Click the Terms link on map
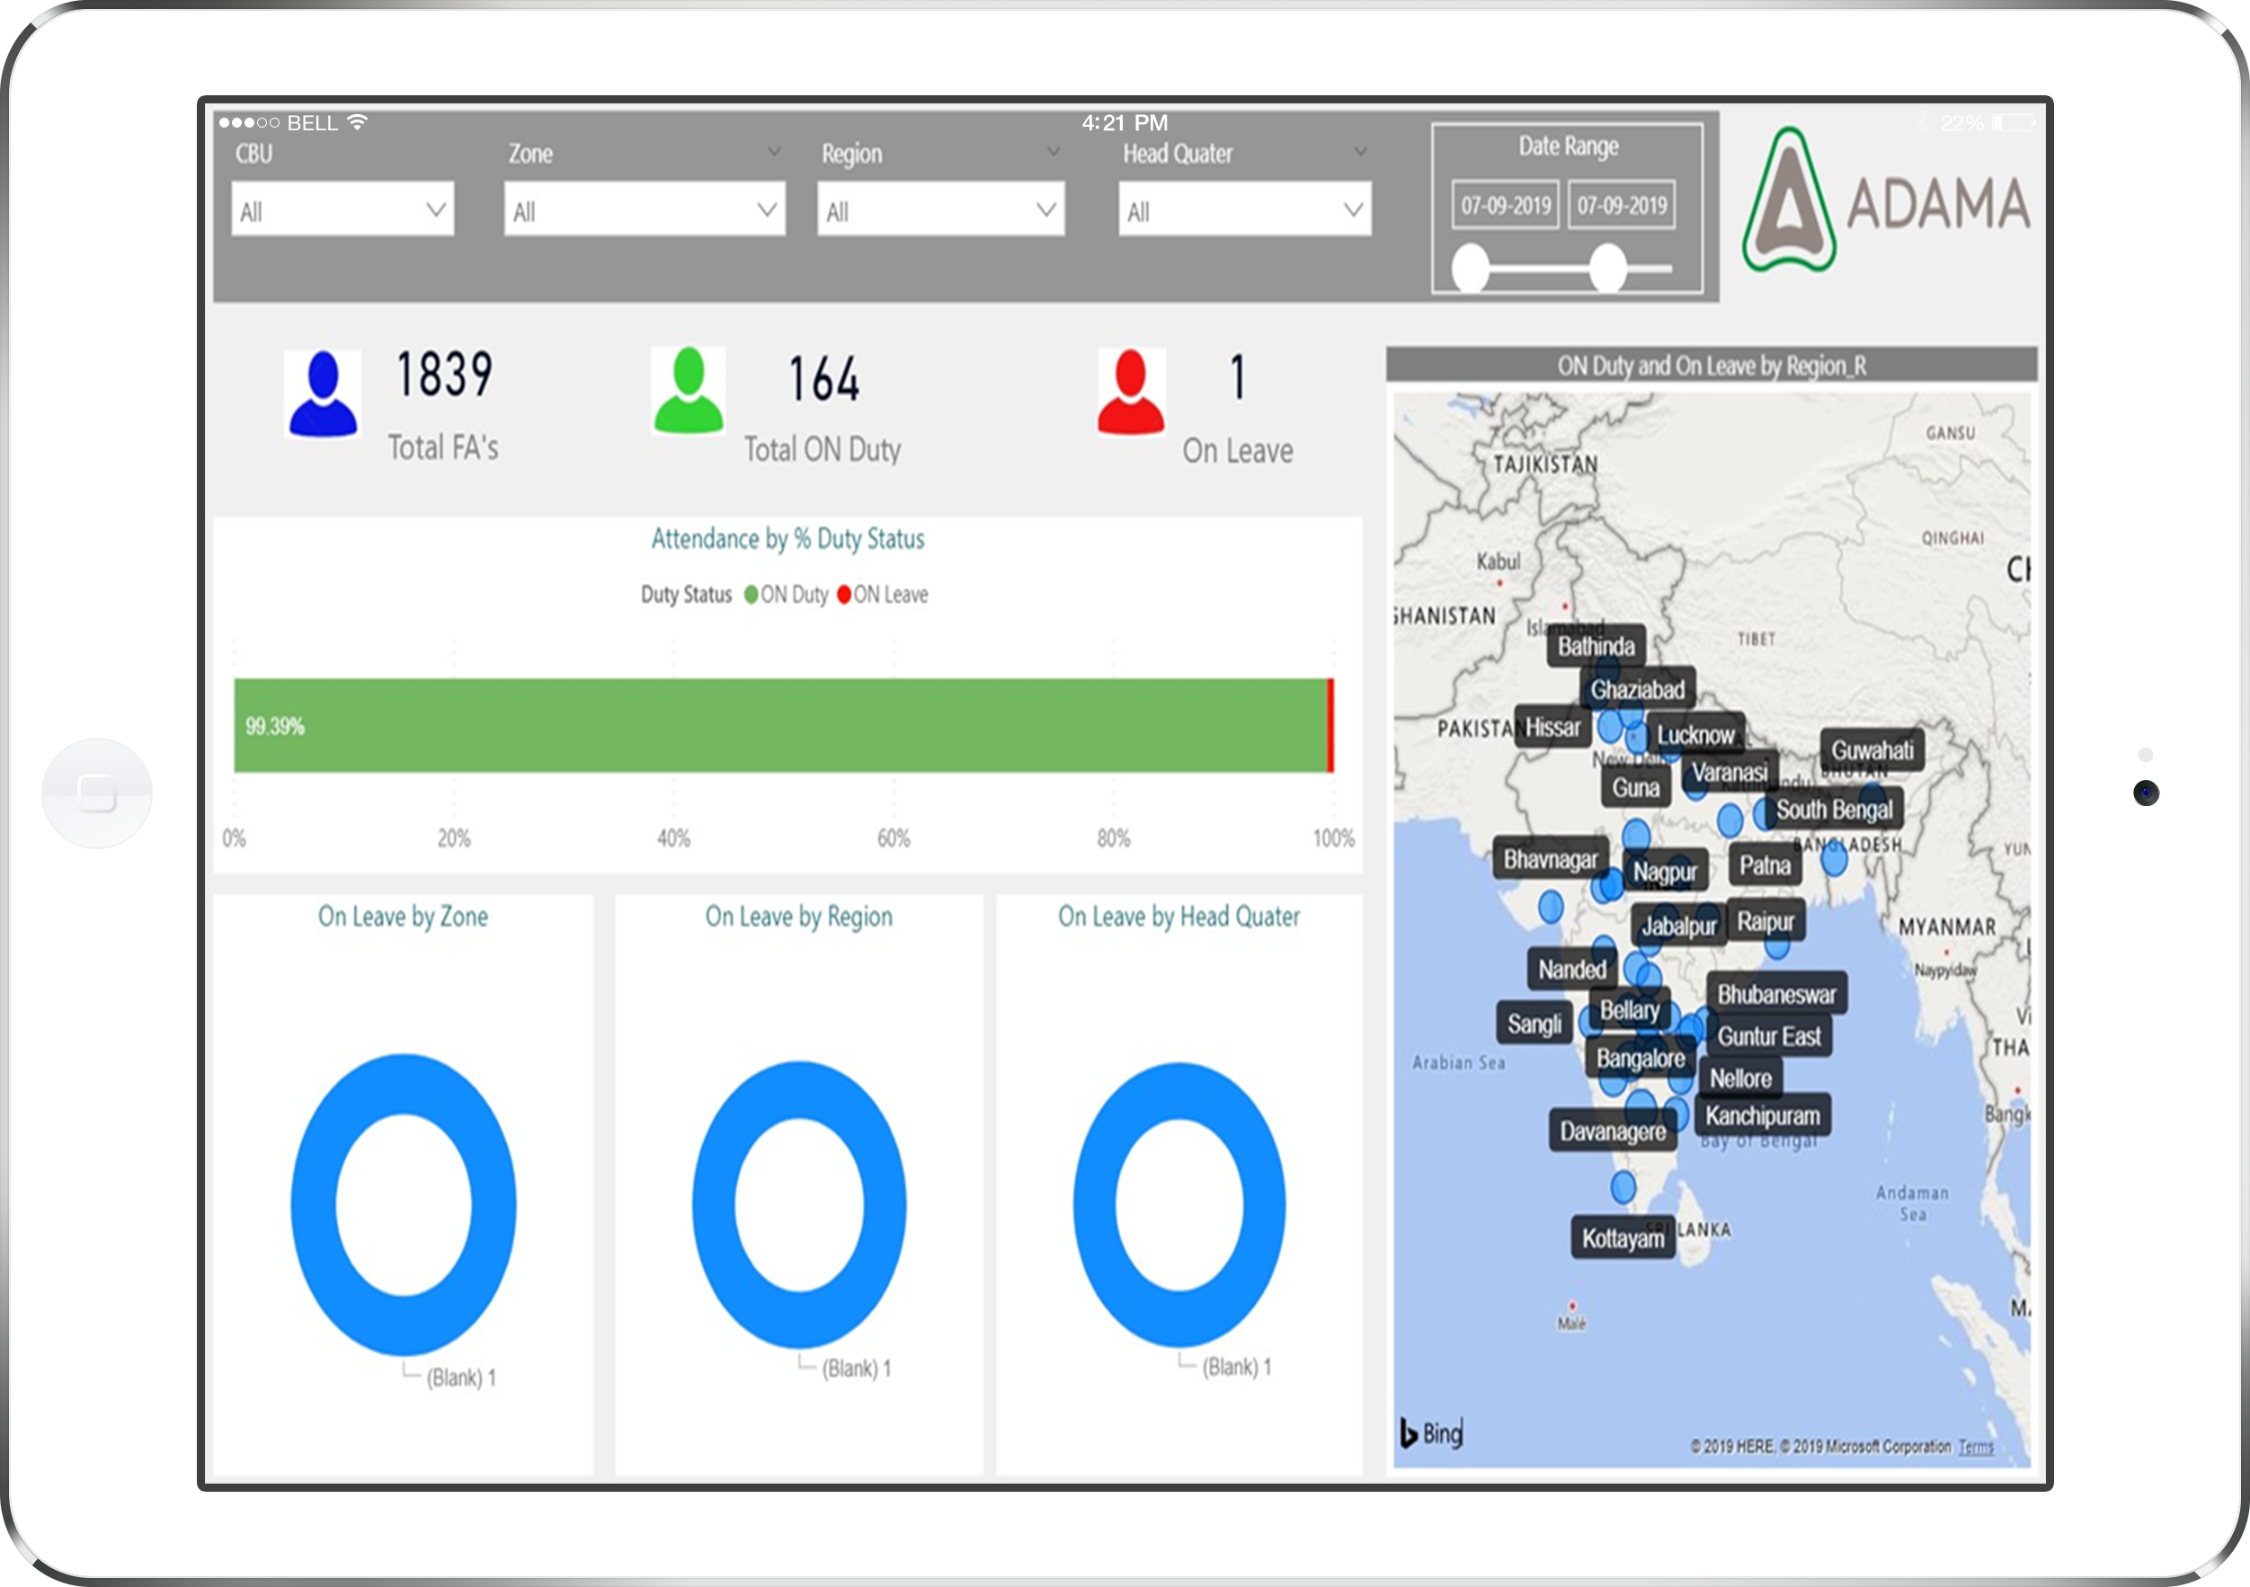Screen dimensions: 2250x1587 (1975, 1447)
